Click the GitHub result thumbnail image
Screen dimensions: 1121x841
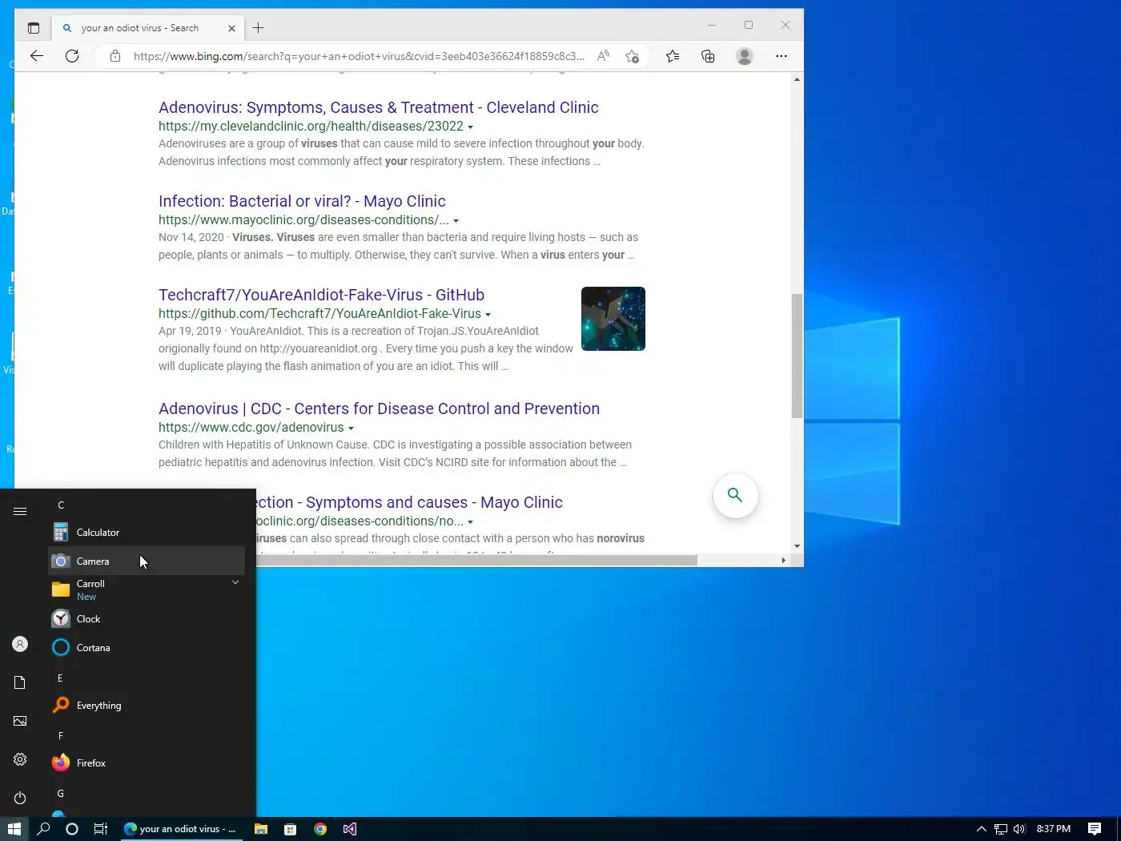point(613,319)
